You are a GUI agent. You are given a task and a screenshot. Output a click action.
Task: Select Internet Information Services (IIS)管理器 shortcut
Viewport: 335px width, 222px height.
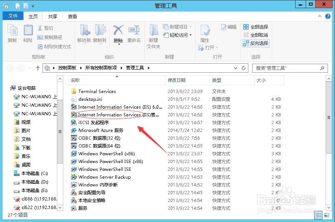115,115
